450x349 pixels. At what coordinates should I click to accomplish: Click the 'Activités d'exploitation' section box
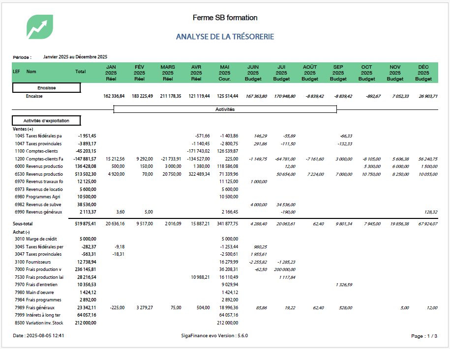click(47, 121)
